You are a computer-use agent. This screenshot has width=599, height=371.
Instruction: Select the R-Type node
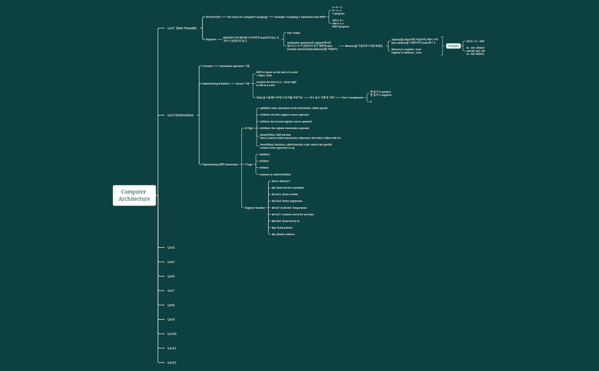[x=249, y=128]
